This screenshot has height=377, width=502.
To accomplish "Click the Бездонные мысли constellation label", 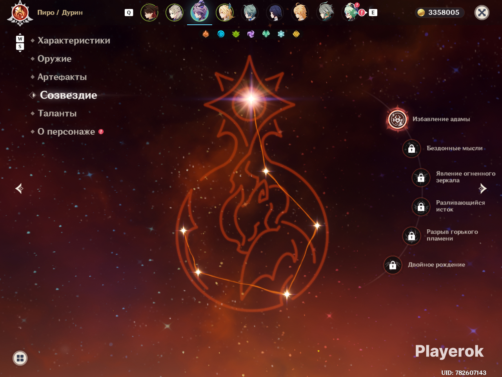I will point(455,148).
